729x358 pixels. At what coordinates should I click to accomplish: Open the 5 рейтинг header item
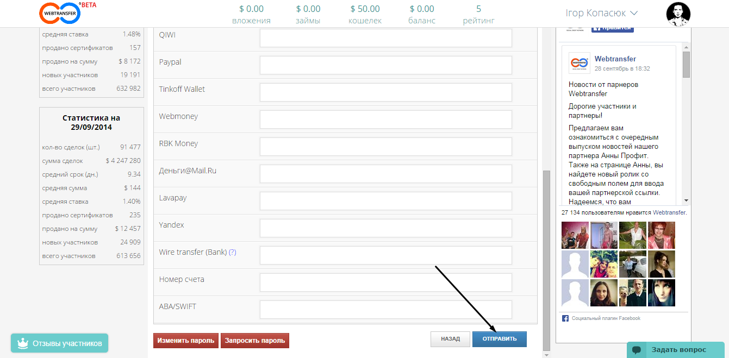(x=479, y=15)
